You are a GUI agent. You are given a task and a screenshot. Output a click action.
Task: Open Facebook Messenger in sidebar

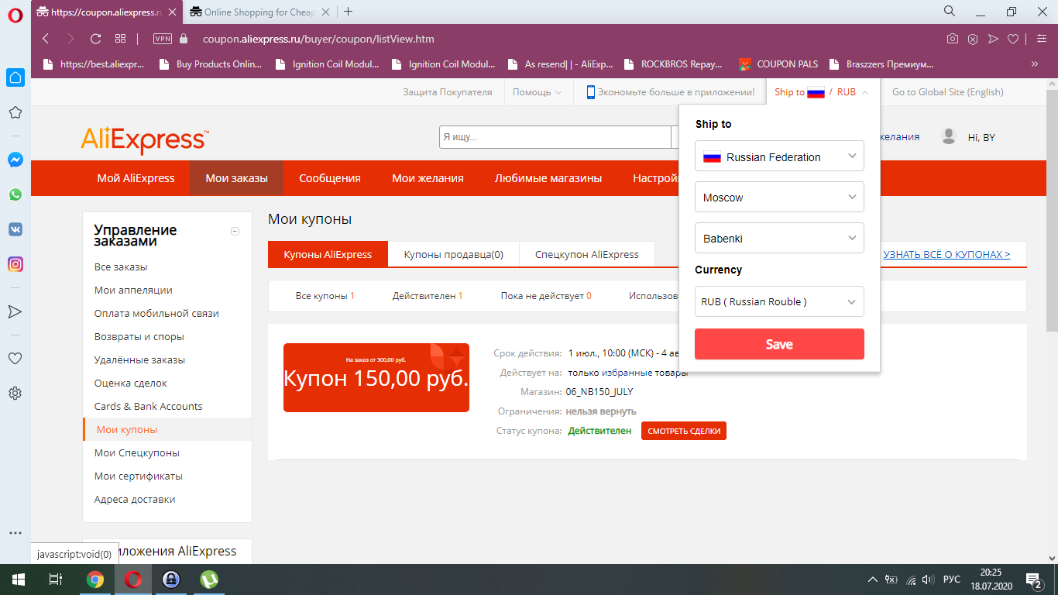click(x=15, y=160)
